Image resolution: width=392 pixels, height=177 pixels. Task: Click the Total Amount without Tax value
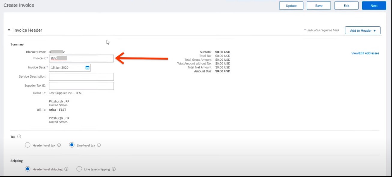click(223, 63)
